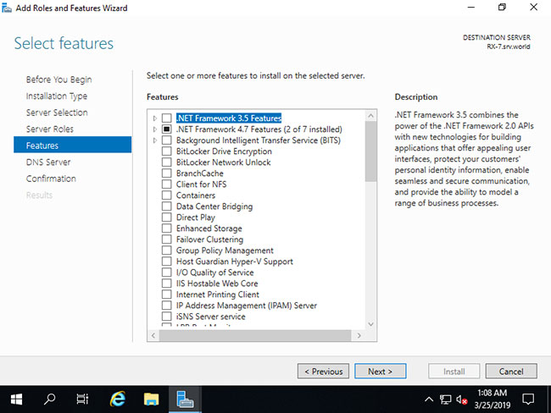Viewport: 551px width, 413px height.
Task: Check the BitLocker Drive Encryption box
Action: 166,151
